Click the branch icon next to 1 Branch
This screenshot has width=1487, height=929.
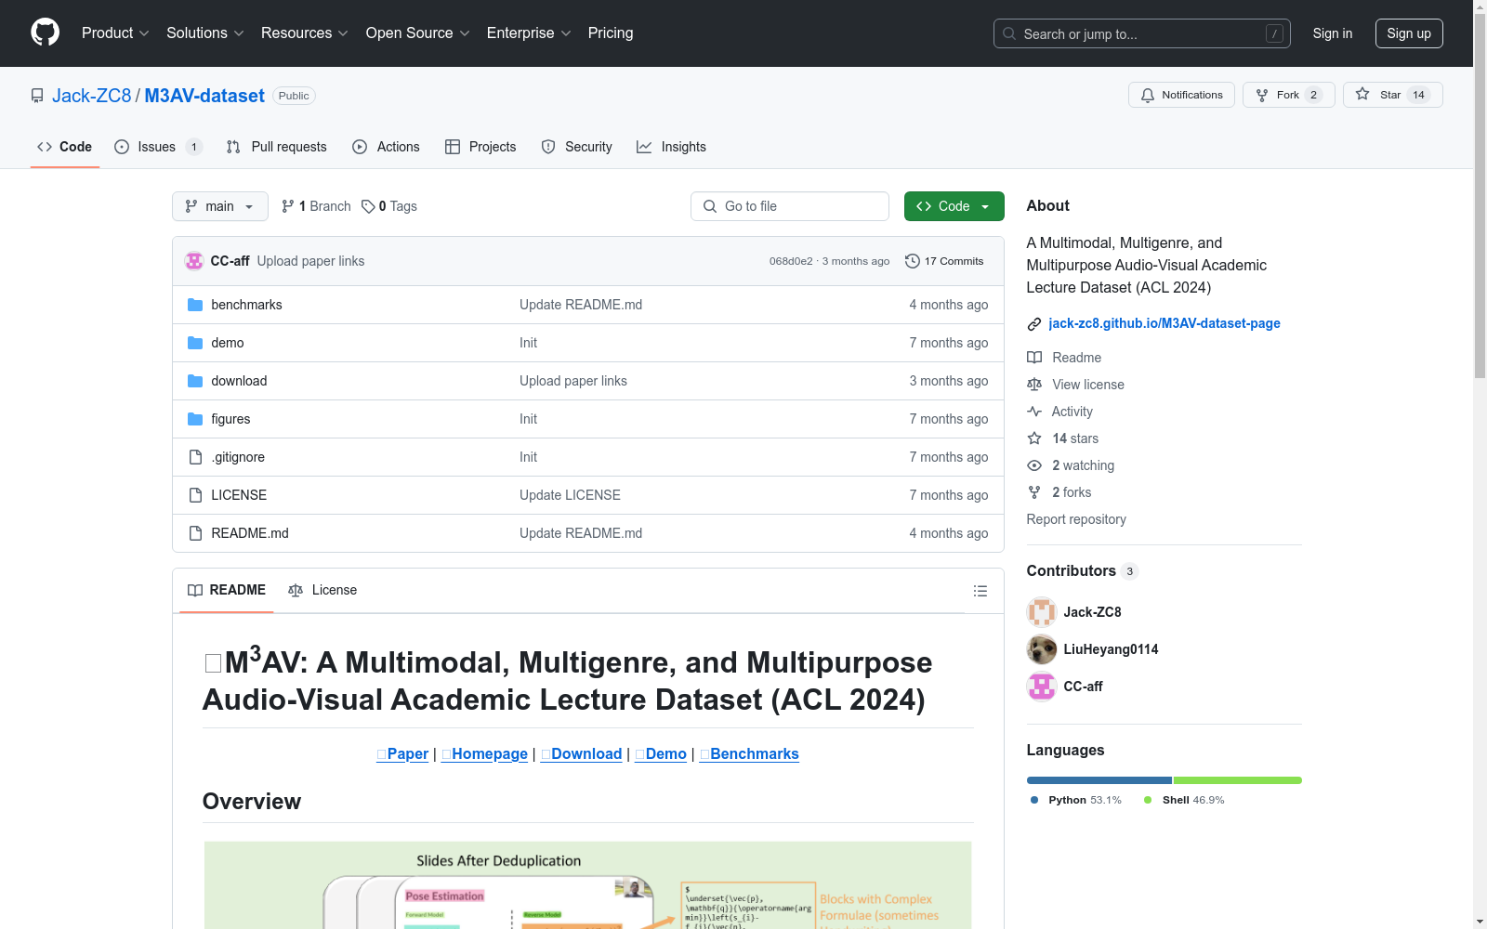[288, 206]
